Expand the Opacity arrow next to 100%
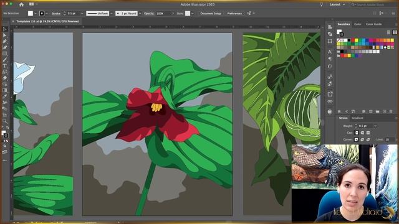The width and height of the screenshot is (399, 224). point(173,14)
